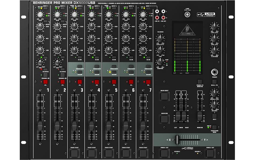This screenshot has width=255, height=160.
Task: Click the channel 2 Pan knob
Action: pyautogui.click(x=57, y=62)
